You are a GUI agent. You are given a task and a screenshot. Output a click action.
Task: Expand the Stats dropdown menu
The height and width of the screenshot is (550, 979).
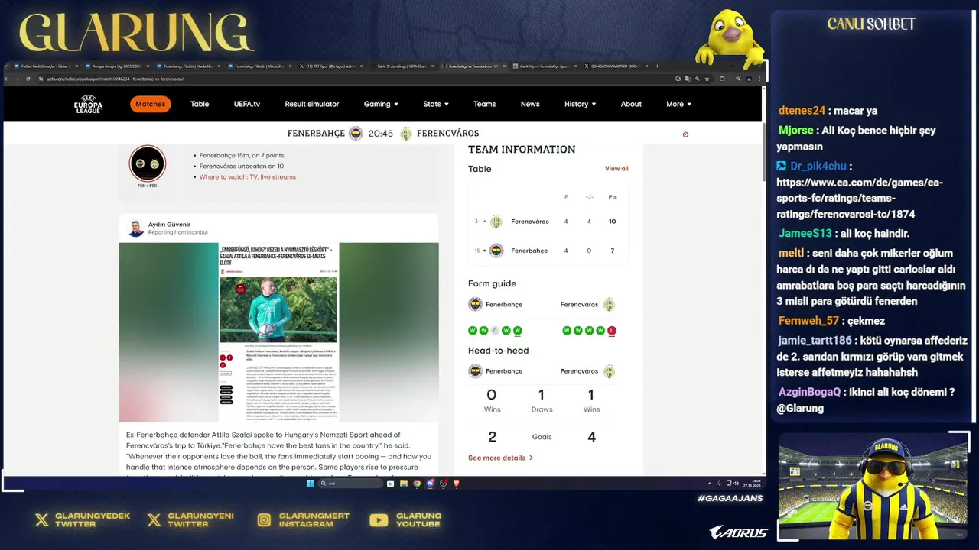point(436,104)
